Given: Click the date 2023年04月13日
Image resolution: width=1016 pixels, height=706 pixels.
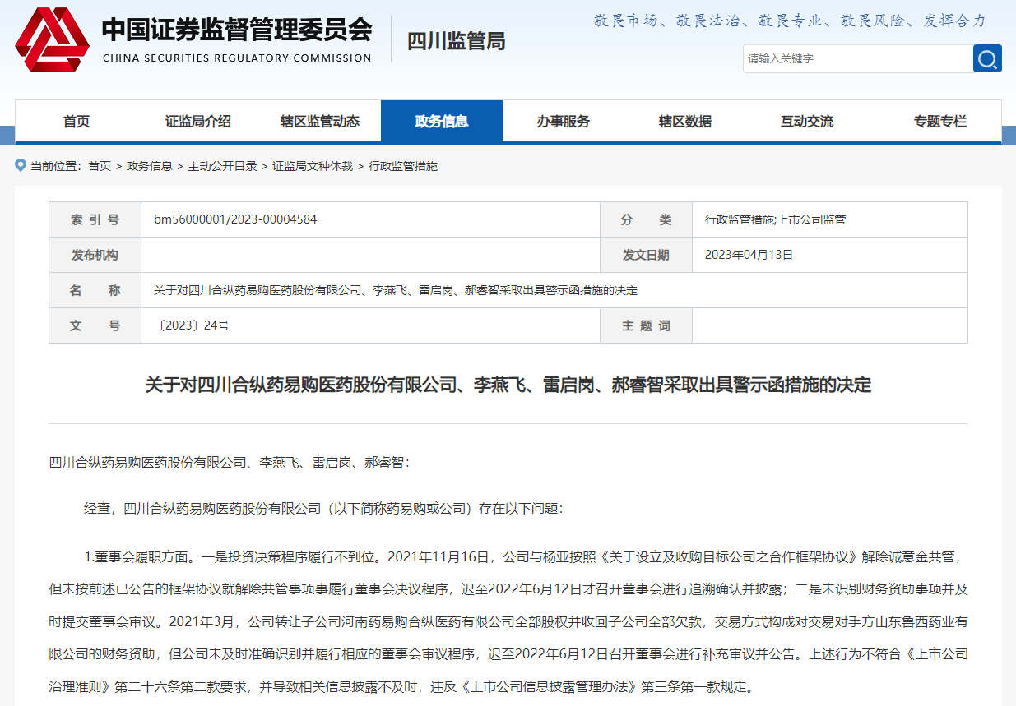Looking at the screenshot, I should 749,255.
